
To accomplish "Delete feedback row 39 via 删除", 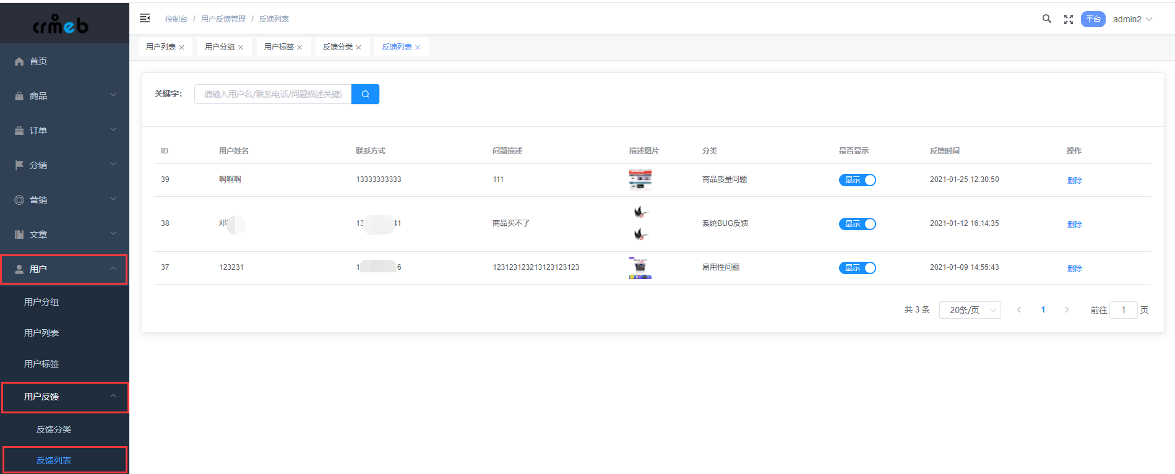I will (x=1074, y=180).
